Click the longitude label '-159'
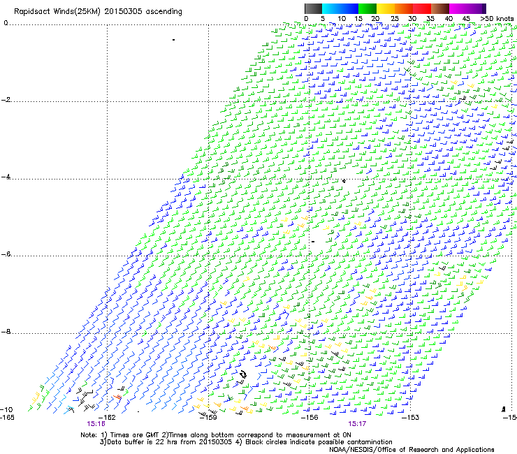The height and width of the screenshot is (454, 517). (x=209, y=418)
